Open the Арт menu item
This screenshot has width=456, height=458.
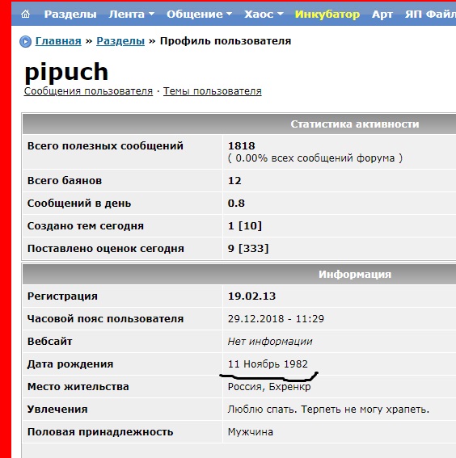pyautogui.click(x=382, y=14)
